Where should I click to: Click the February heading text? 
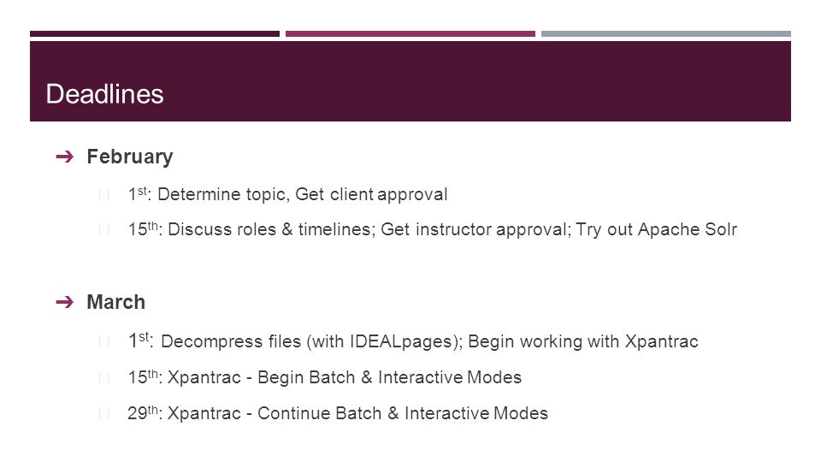tap(130, 157)
